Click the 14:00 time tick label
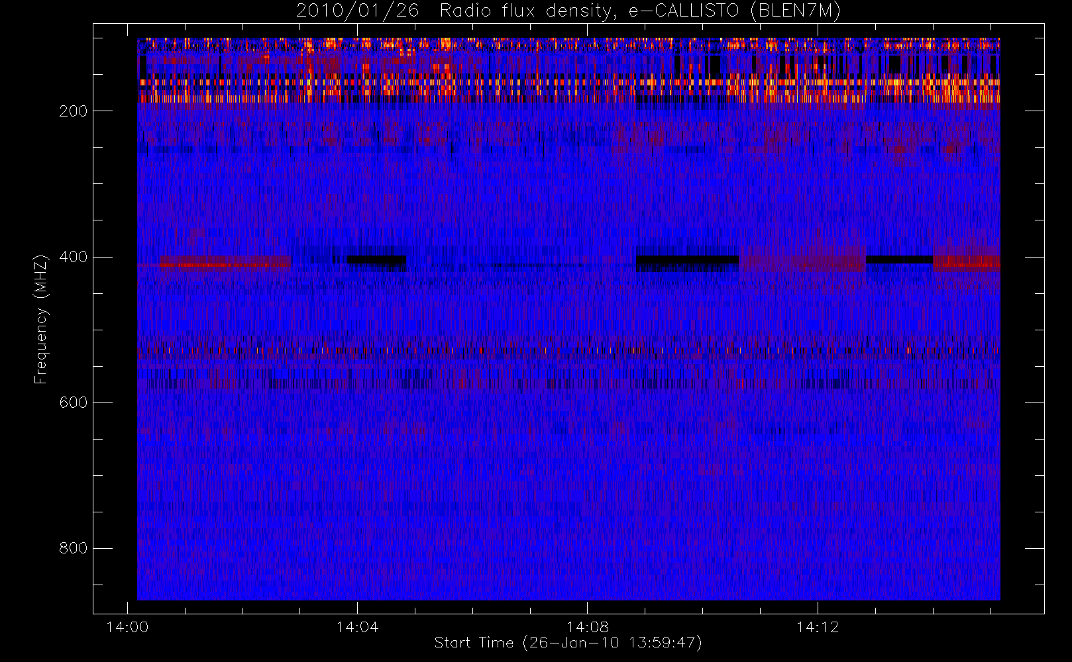Viewport: 1072px width, 662px height. pos(127,627)
